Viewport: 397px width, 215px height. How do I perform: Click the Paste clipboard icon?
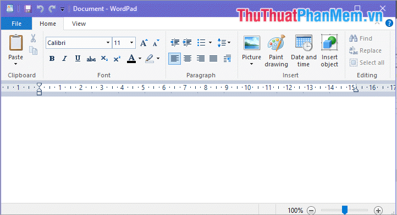click(x=16, y=42)
